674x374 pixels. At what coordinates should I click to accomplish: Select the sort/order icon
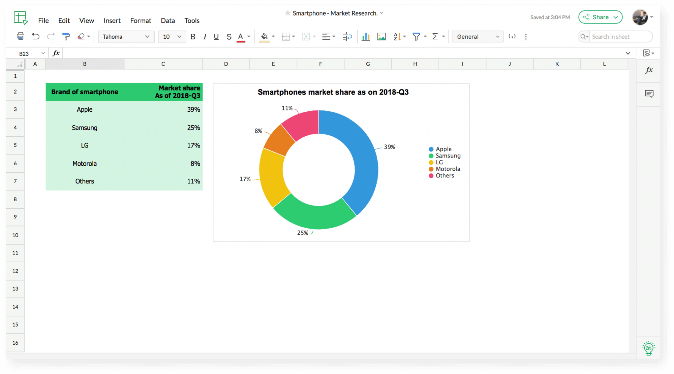pyautogui.click(x=397, y=36)
